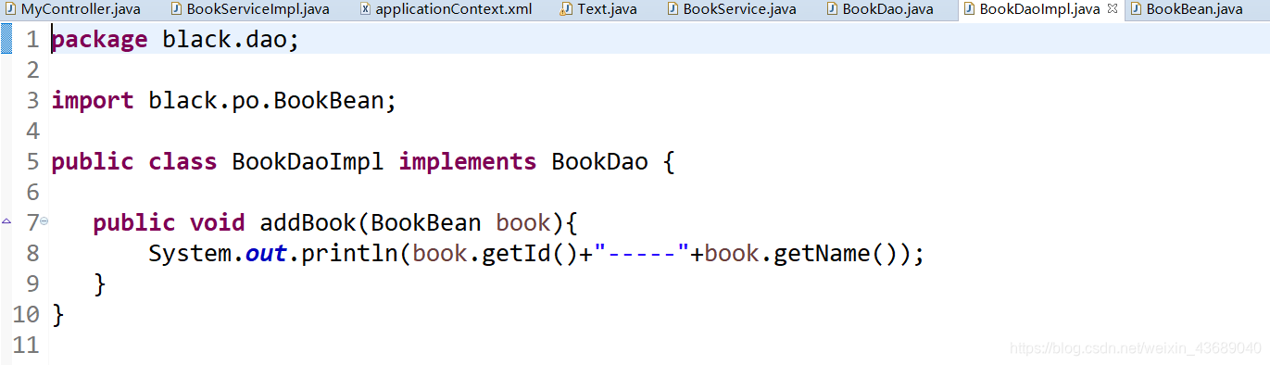The width and height of the screenshot is (1270, 365).
Task: Click the italic 'out' field on line 8
Action: (266, 253)
